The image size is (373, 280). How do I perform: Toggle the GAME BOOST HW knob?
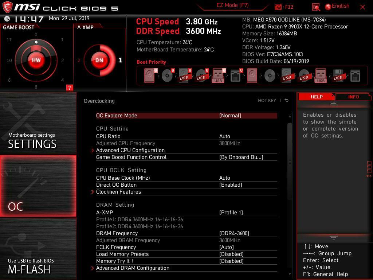[x=36, y=60]
